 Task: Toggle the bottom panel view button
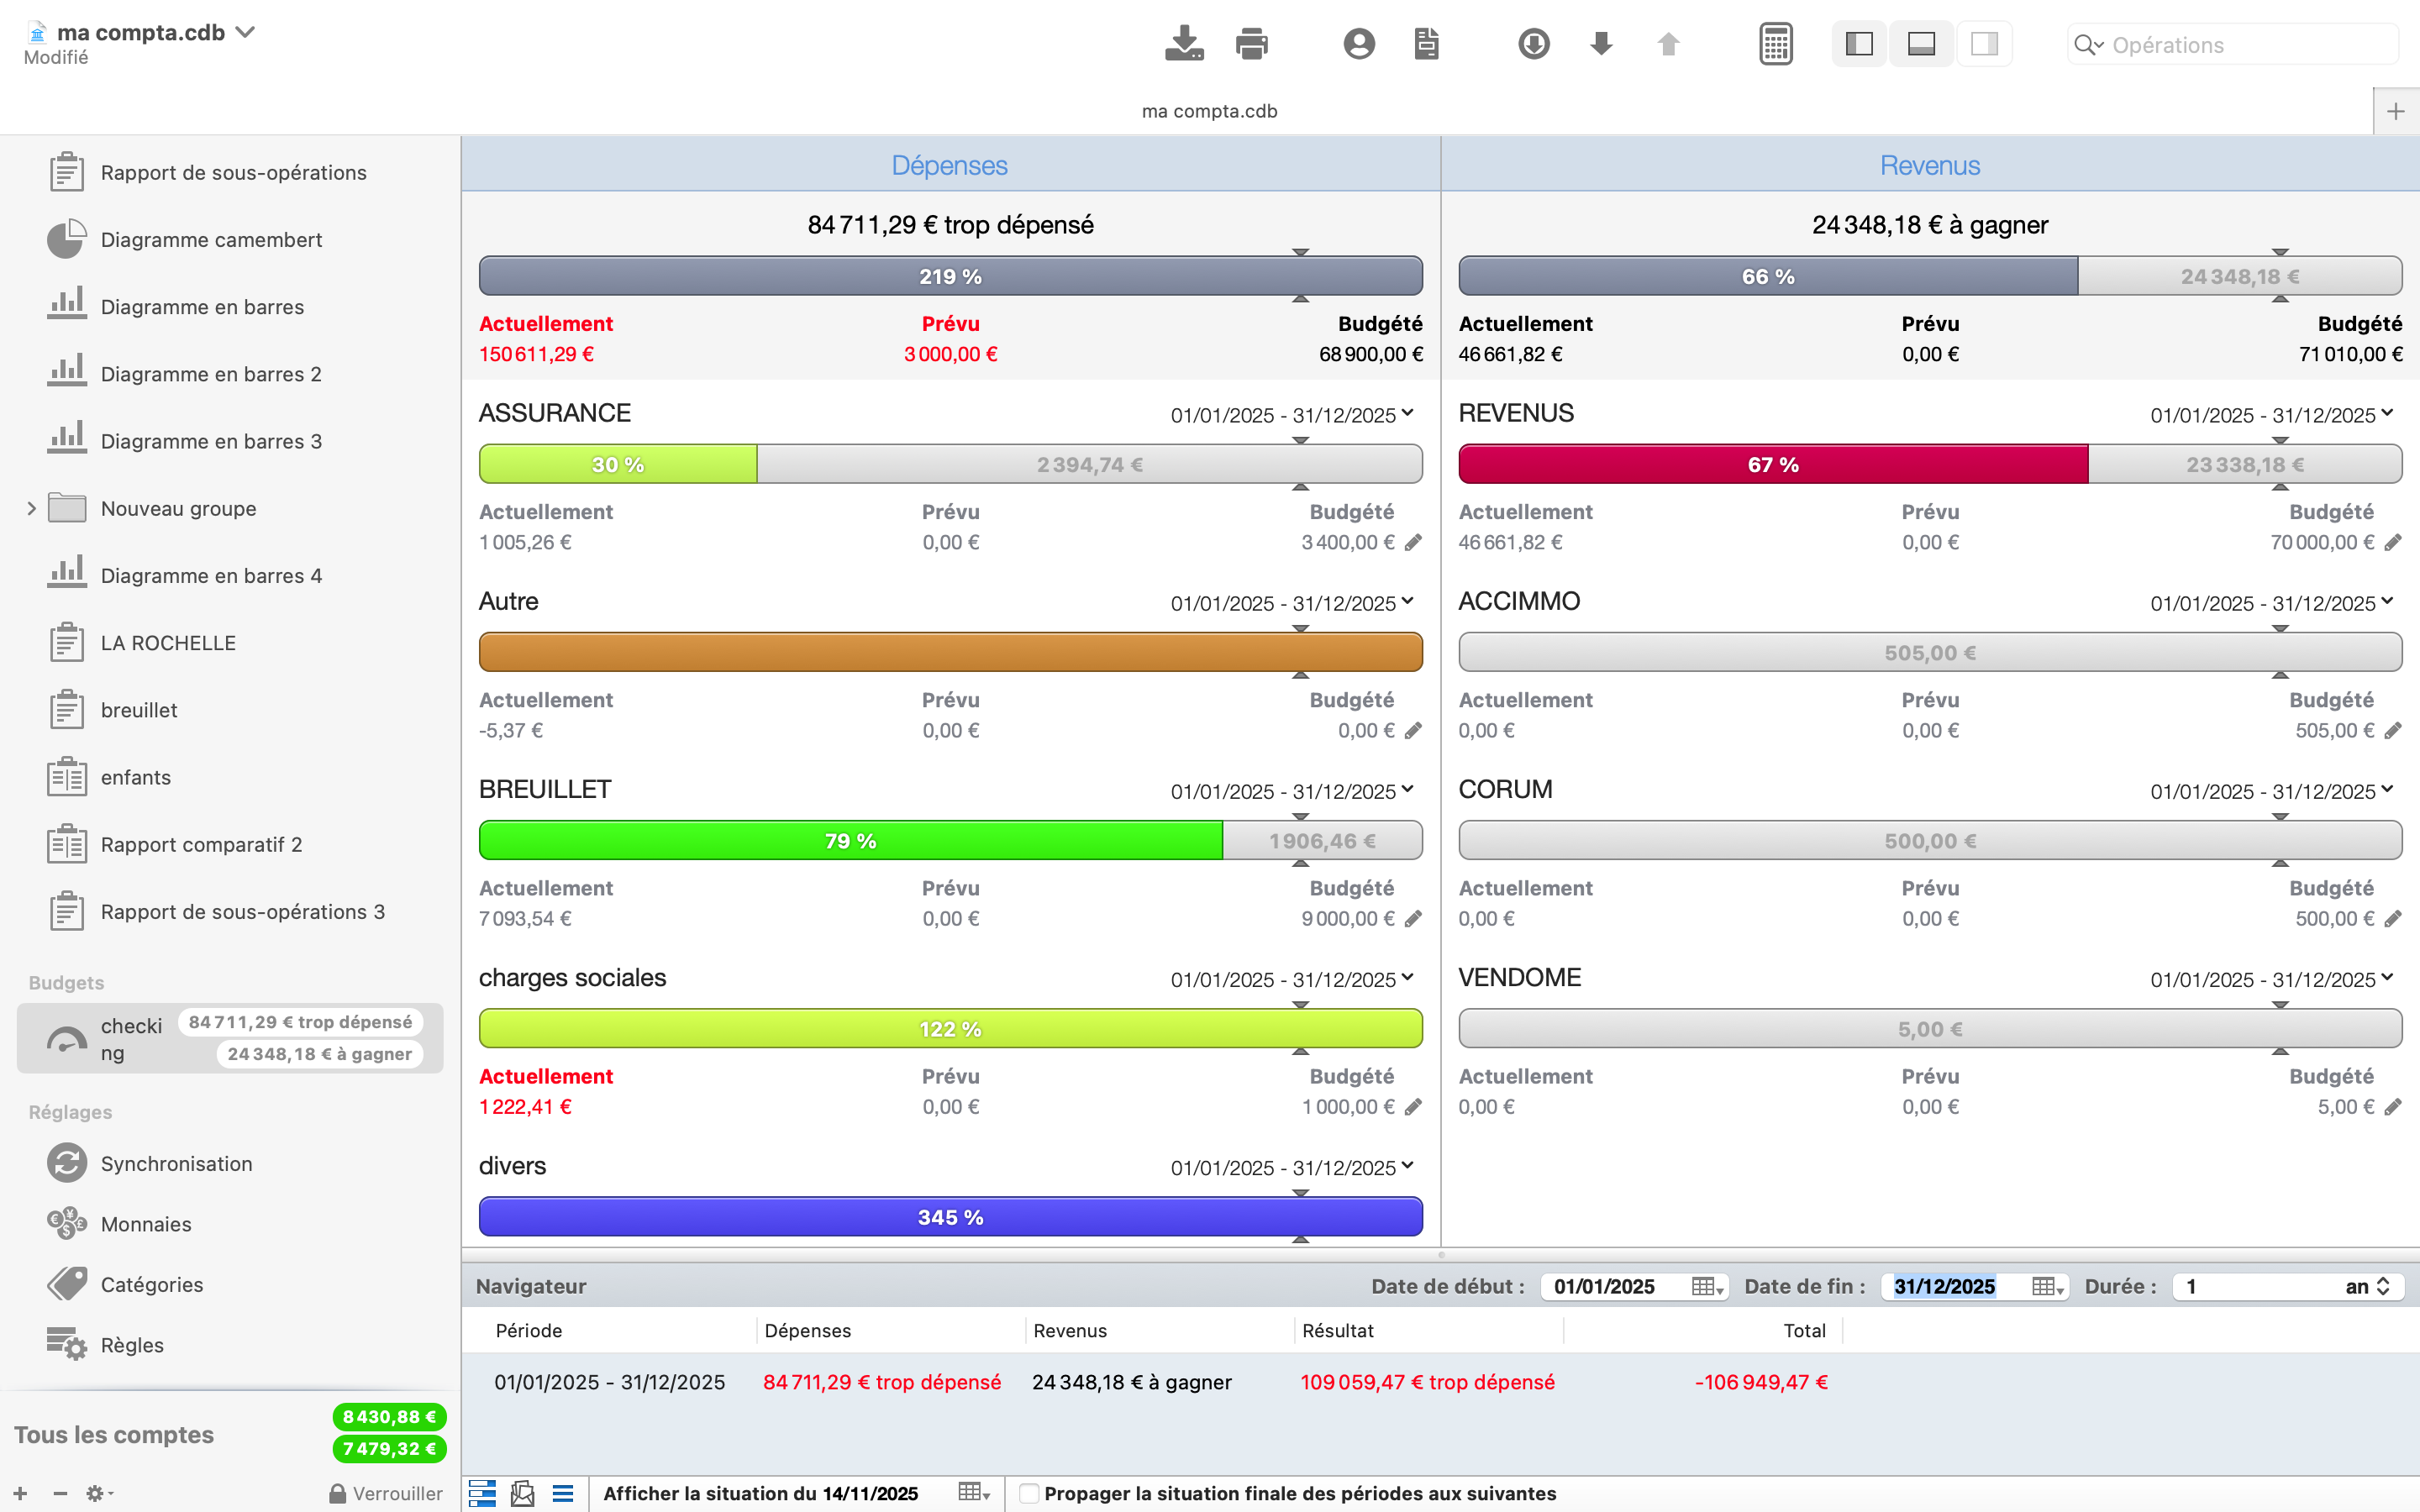point(1921,44)
